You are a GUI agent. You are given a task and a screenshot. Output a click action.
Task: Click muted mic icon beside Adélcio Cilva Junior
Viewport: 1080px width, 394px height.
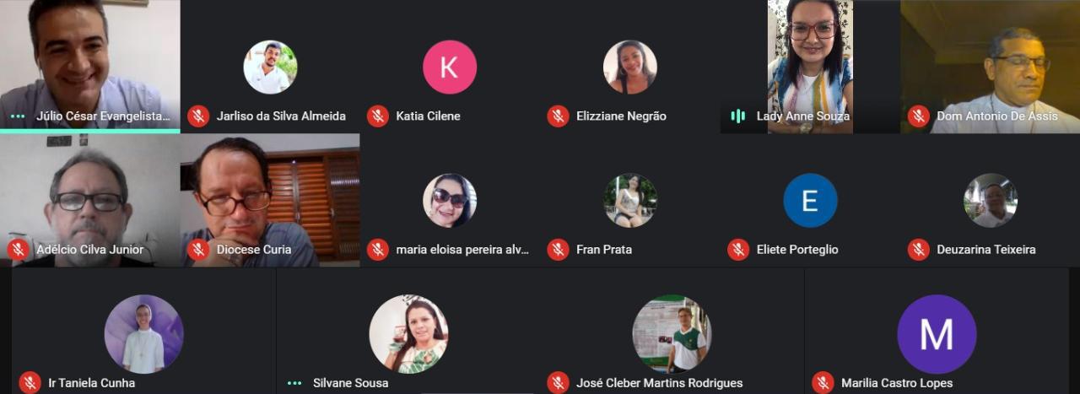19,250
